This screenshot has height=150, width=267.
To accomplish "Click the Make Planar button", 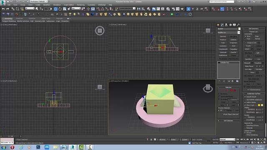I will click(x=249, y=66).
